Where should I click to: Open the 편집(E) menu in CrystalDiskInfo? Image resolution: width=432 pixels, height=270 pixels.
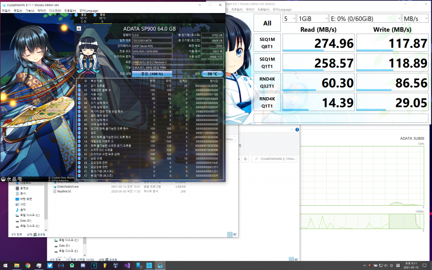tap(18, 10)
